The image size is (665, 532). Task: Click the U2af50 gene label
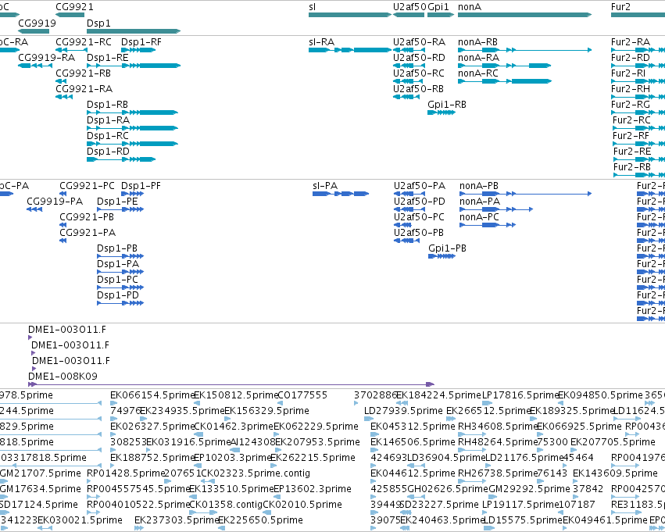click(409, 7)
